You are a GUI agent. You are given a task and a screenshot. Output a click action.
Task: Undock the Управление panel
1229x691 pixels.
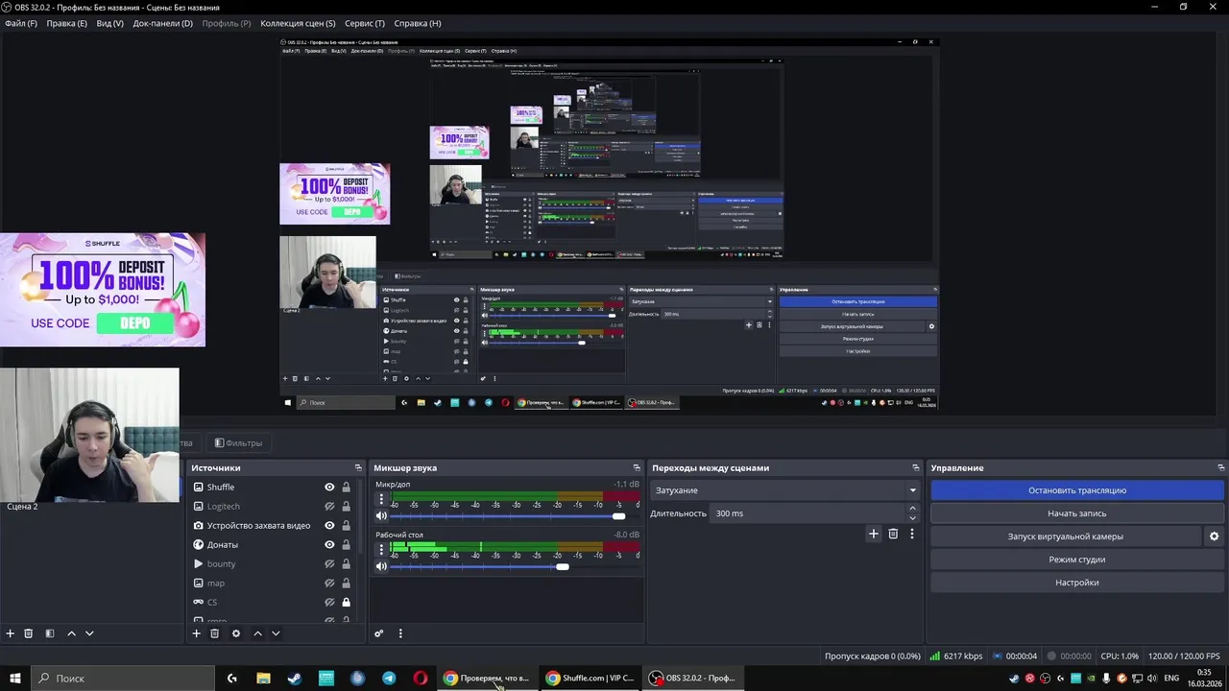pyautogui.click(x=1220, y=468)
